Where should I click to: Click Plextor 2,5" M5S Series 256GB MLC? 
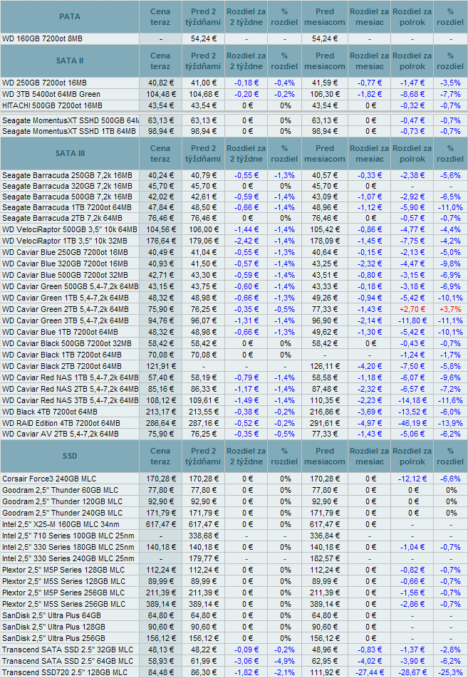pyautogui.click(x=63, y=604)
